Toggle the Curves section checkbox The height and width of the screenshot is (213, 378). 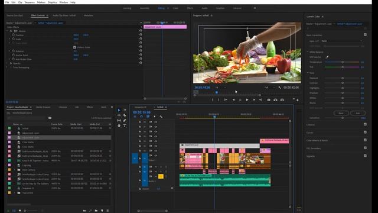[365, 132]
